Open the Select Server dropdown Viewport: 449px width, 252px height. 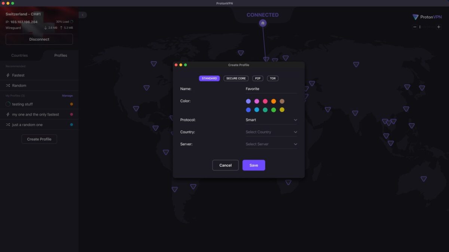pyautogui.click(x=271, y=144)
